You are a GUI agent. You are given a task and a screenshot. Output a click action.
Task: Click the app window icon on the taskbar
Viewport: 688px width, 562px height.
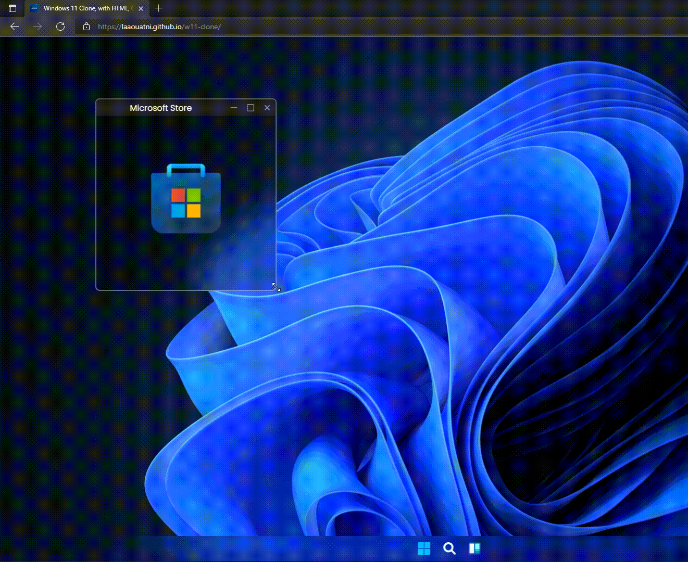pos(474,548)
